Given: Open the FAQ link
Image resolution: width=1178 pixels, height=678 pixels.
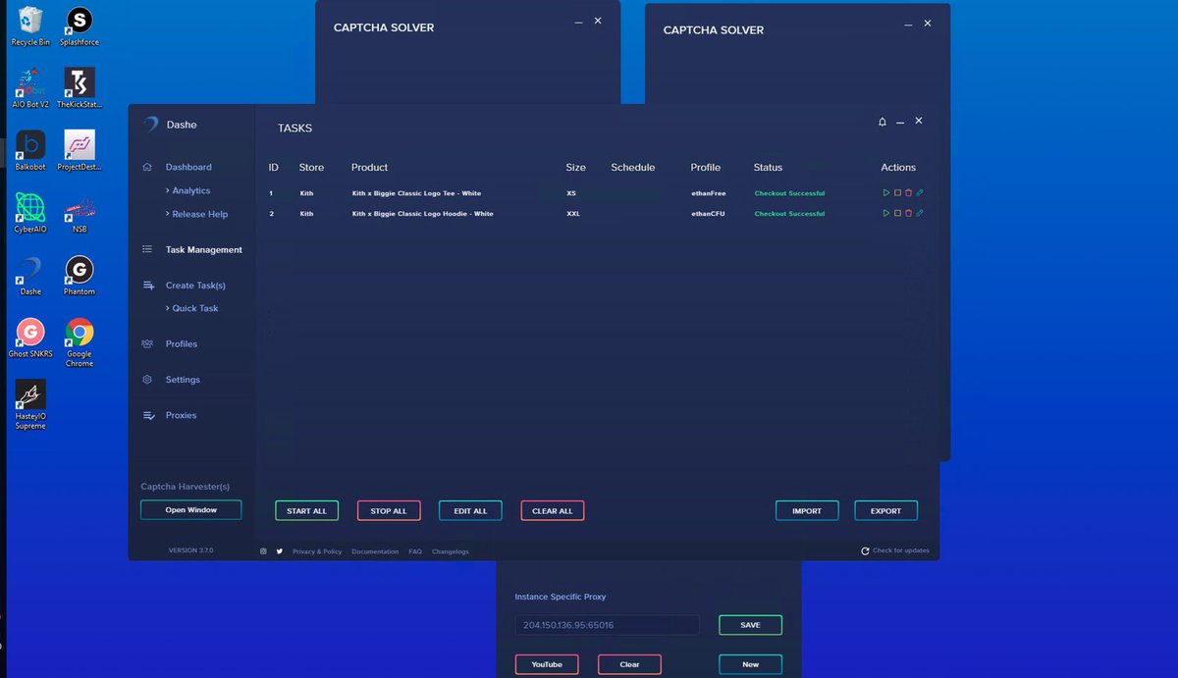Looking at the screenshot, I should tap(415, 551).
